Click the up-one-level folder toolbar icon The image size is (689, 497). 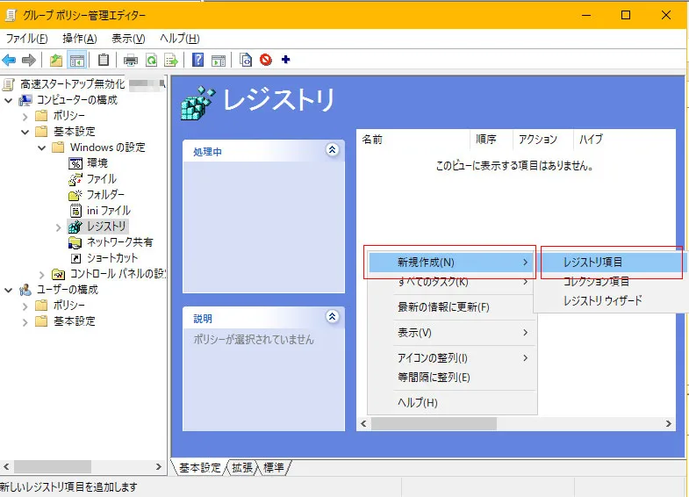point(56,60)
